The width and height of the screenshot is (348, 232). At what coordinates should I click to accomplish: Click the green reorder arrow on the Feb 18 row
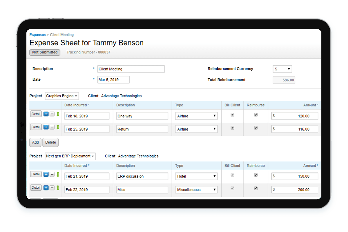click(57, 114)
